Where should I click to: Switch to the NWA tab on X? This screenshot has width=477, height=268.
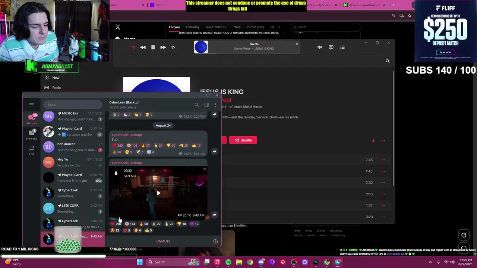tap(237, 27)
